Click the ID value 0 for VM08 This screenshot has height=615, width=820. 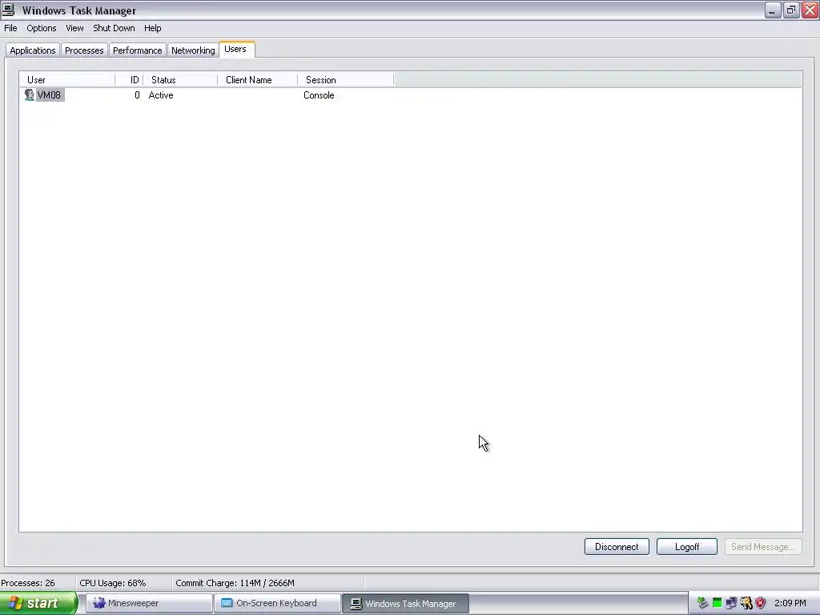137,95
